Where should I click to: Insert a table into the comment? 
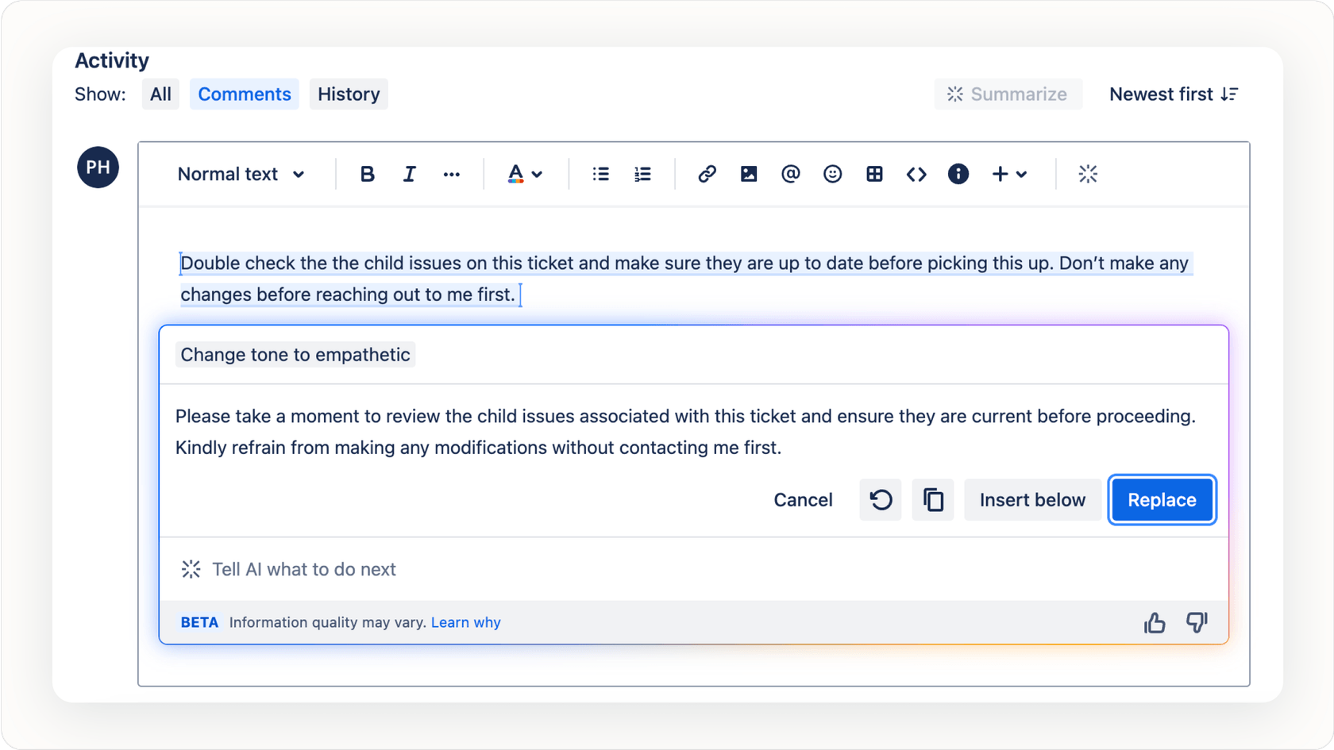874,174
